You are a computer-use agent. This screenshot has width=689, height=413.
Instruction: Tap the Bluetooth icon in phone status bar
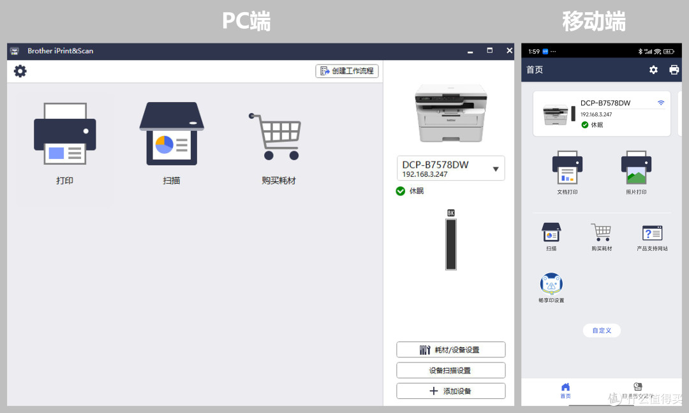641,52
